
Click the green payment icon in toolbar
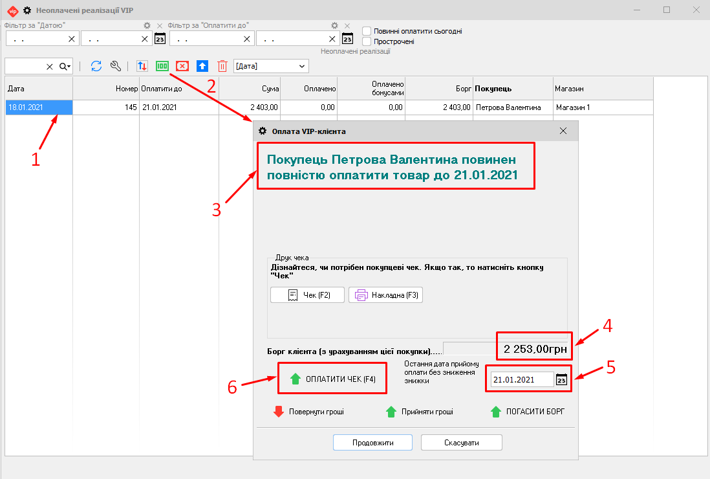tap(162, 66)
